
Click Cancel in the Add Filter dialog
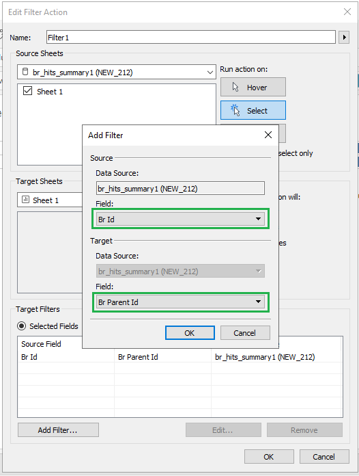coord(245,333)
